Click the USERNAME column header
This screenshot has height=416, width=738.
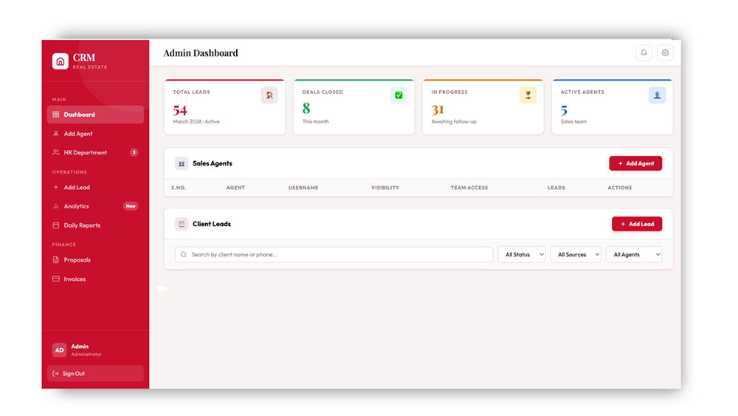click(x=303, y=188)
